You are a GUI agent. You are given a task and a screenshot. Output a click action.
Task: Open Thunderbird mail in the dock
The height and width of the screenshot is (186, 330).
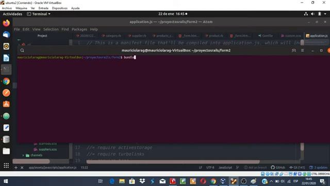(6, 35)
